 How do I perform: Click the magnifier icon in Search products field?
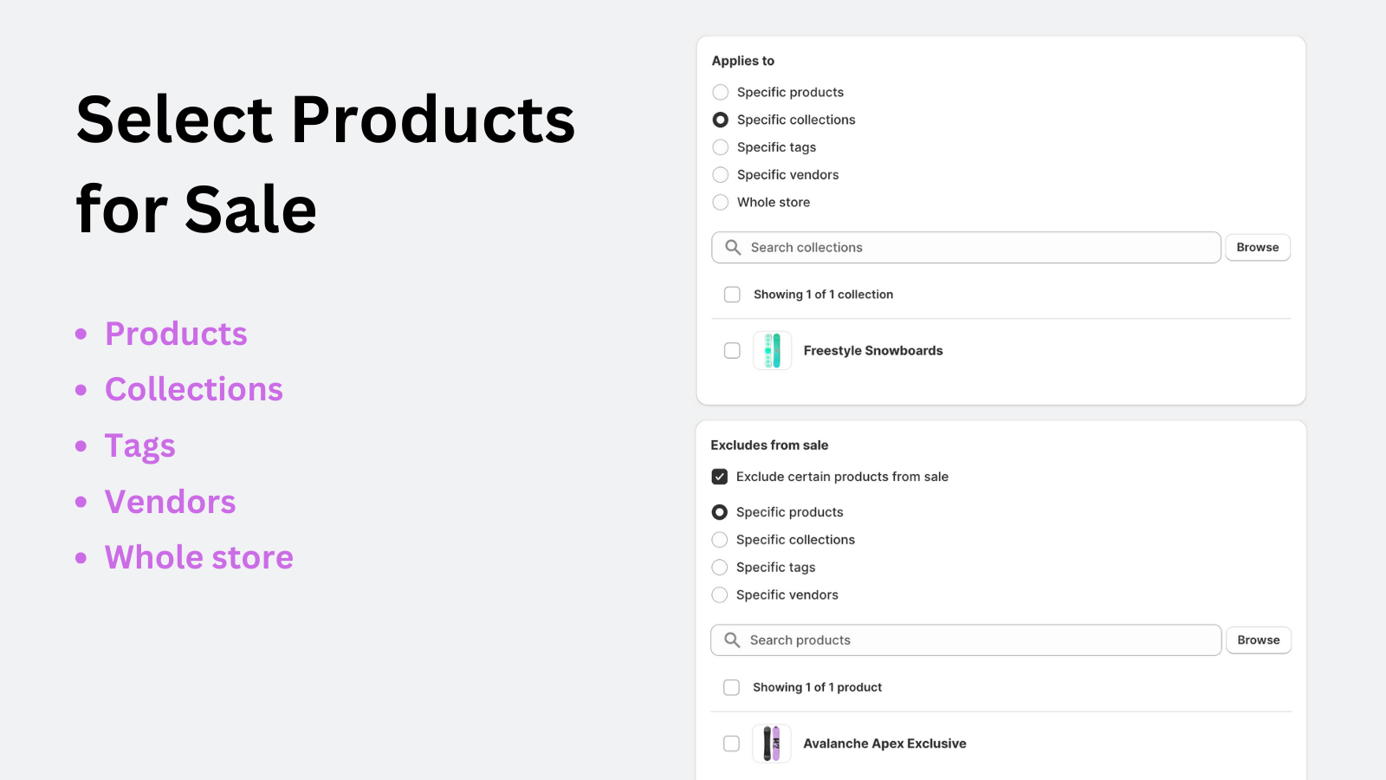[x=732, y=640]
